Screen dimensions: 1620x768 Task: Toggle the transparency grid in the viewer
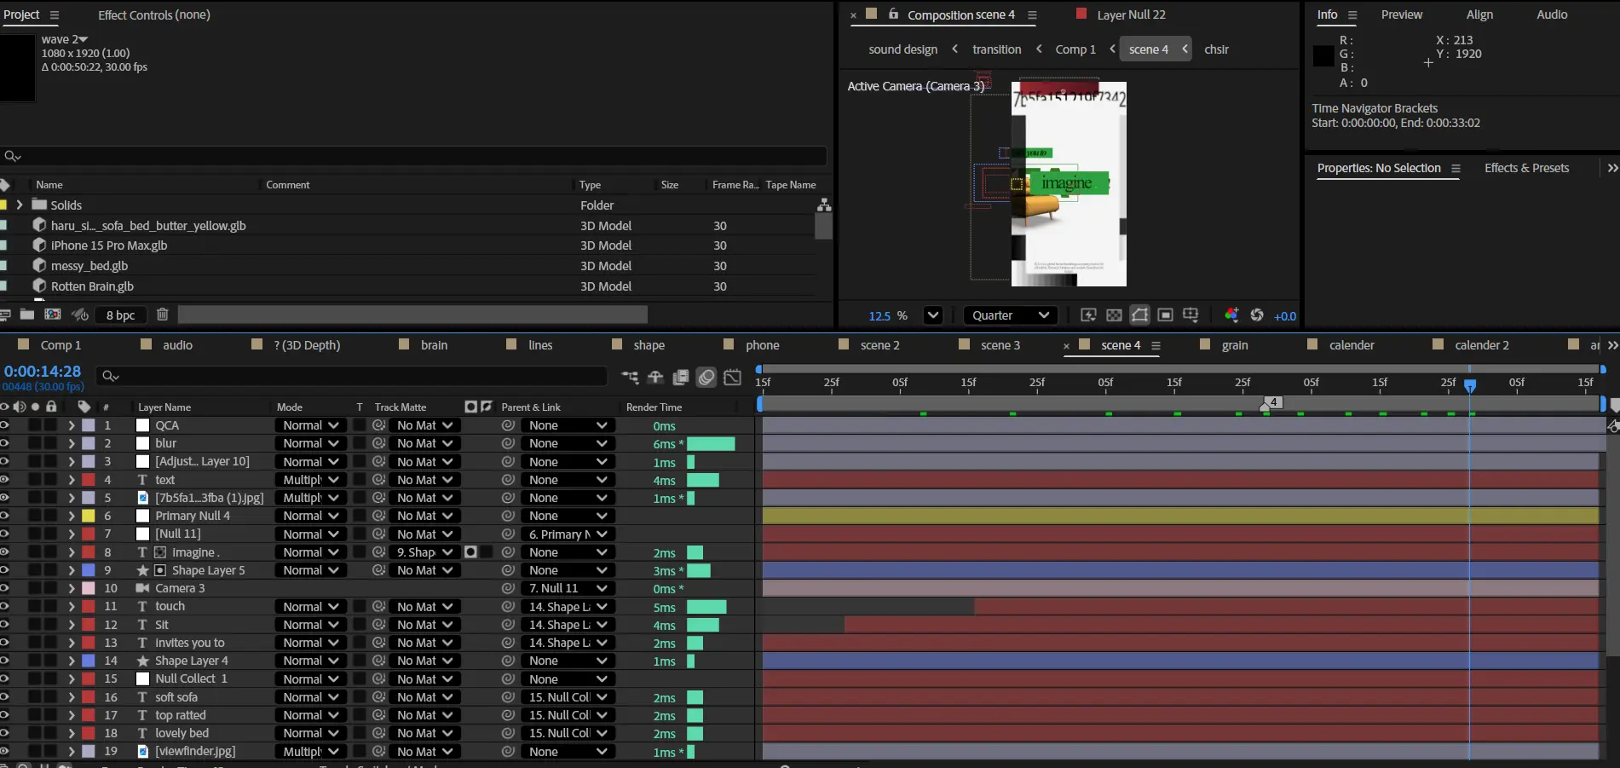point(1114,315)
